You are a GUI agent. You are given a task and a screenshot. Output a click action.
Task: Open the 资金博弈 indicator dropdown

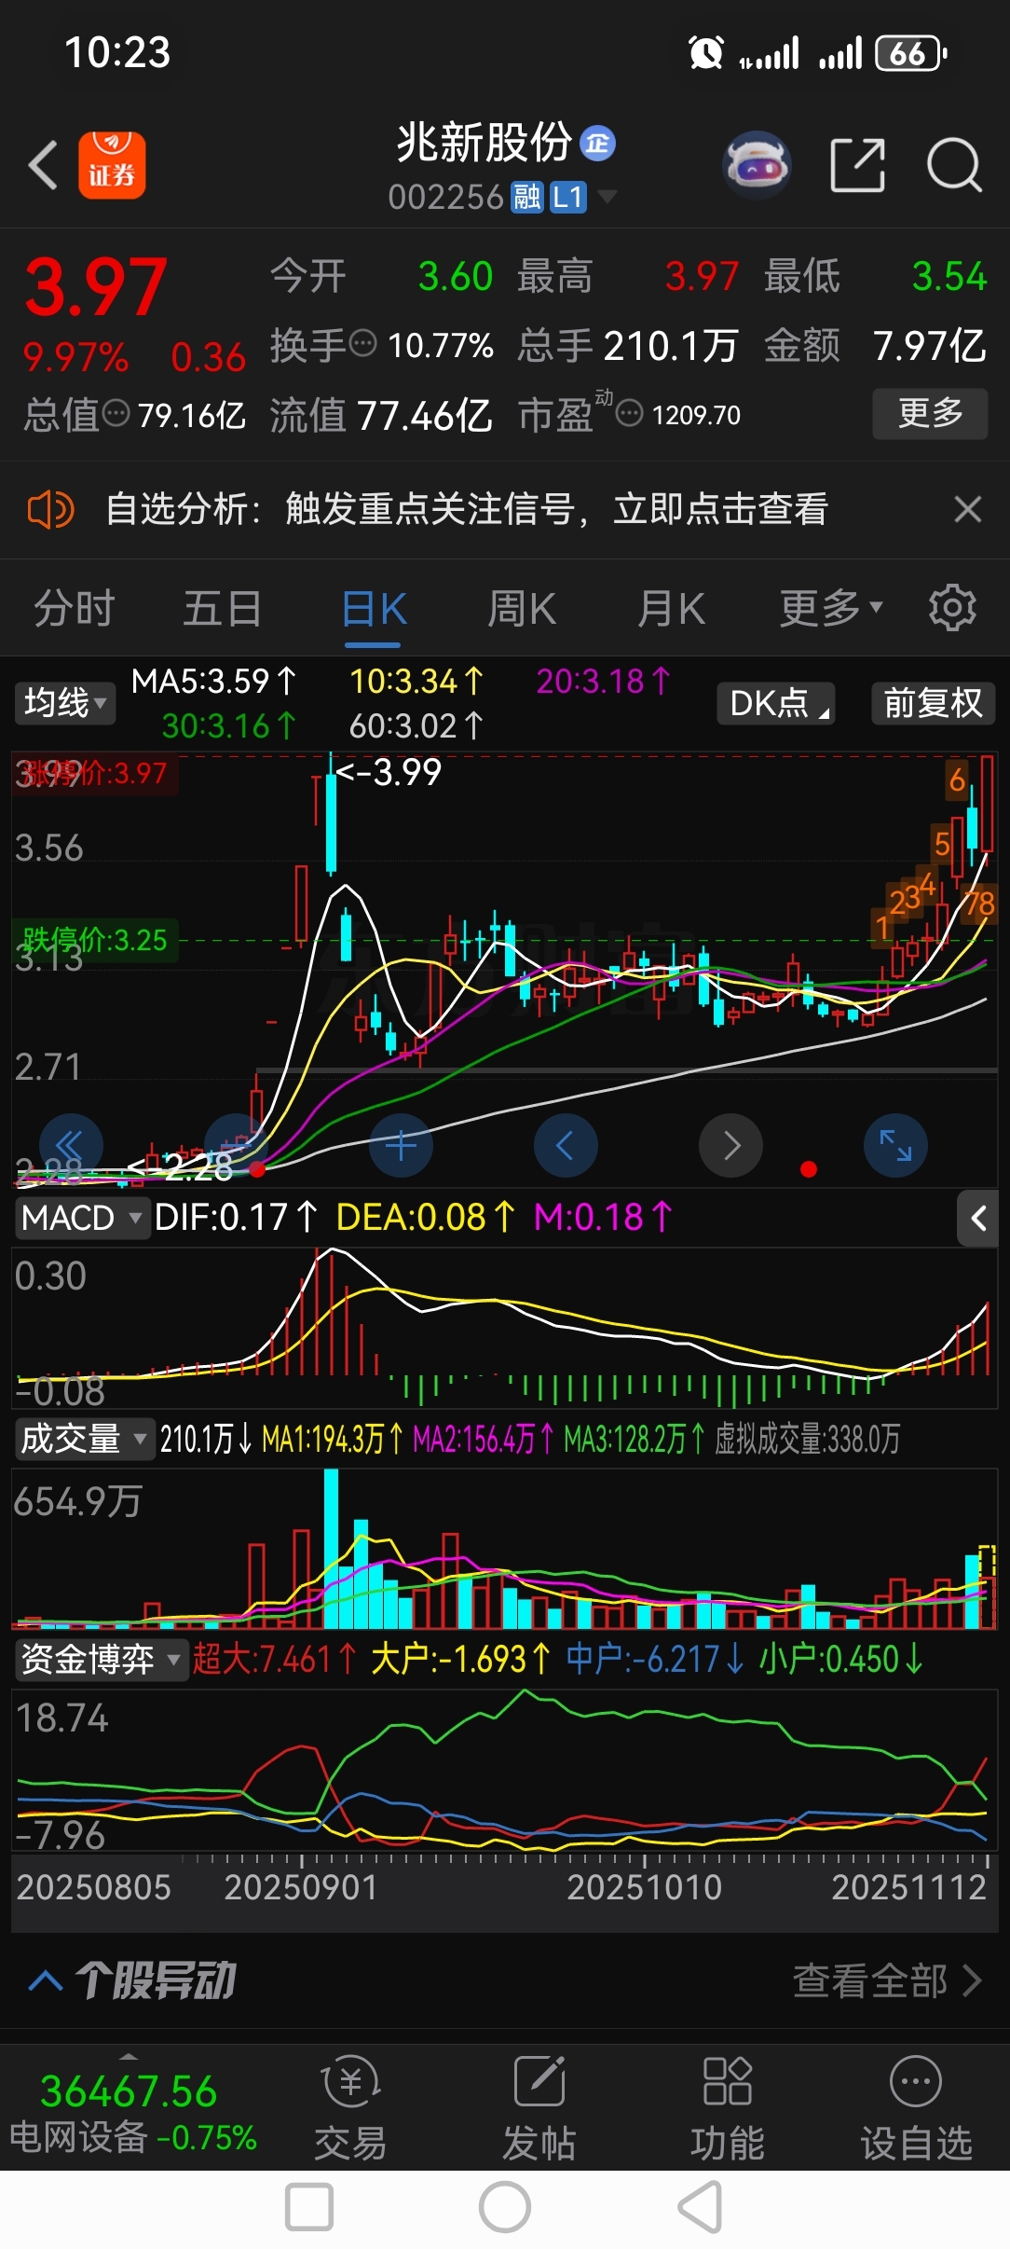pos(101,1660)
